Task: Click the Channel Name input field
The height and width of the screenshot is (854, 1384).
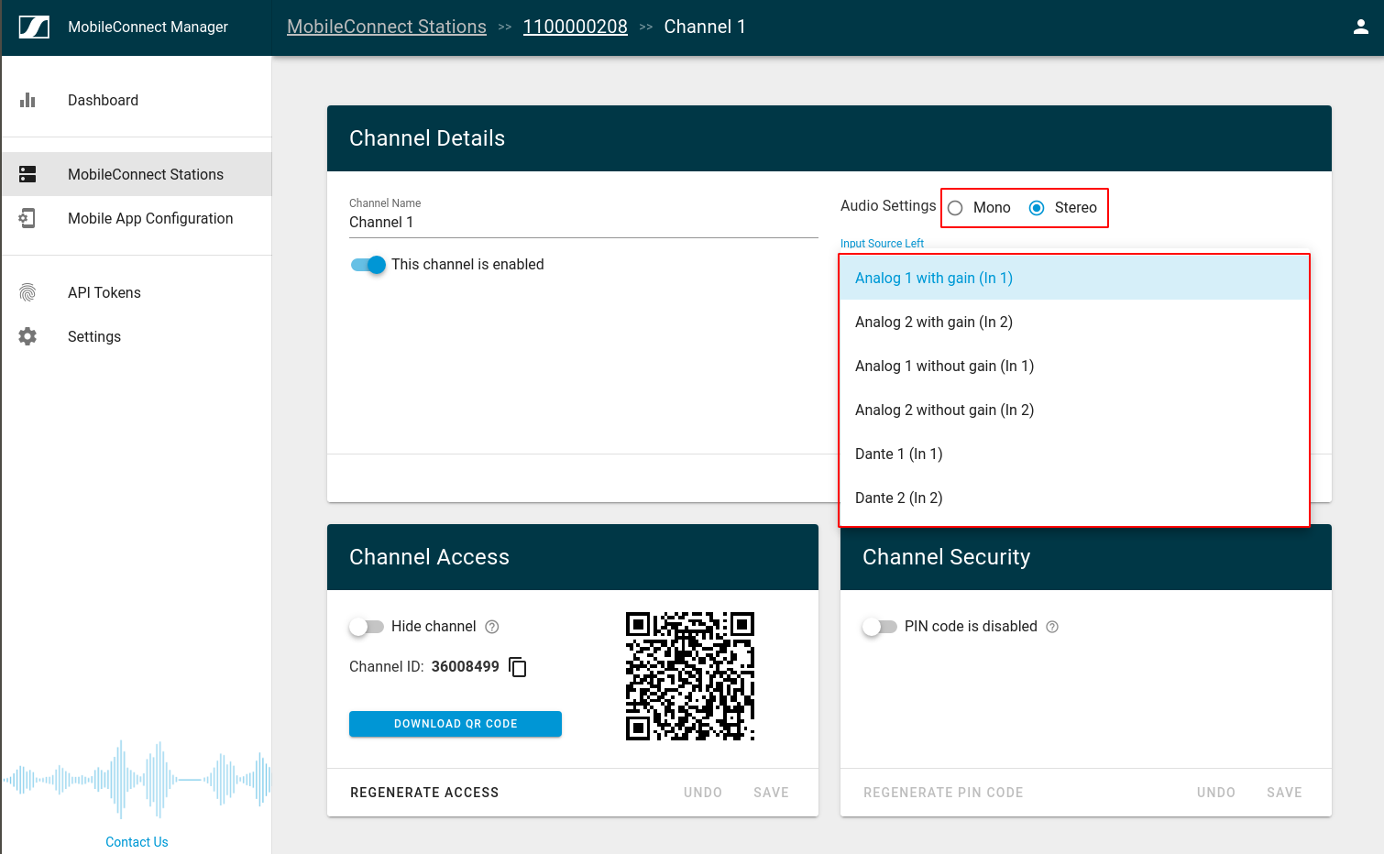Action: click(x=584, y=222)
